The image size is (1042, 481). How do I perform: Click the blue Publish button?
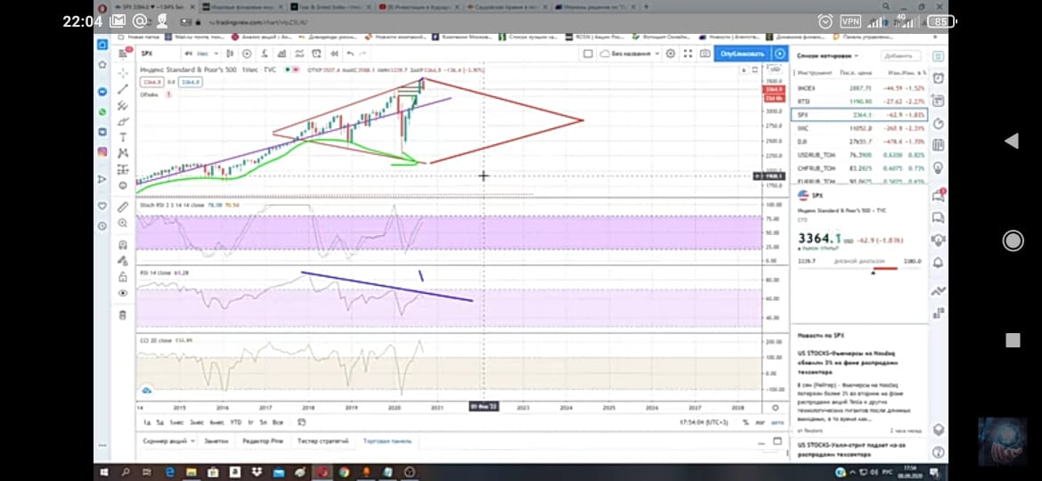coord(742,53)
